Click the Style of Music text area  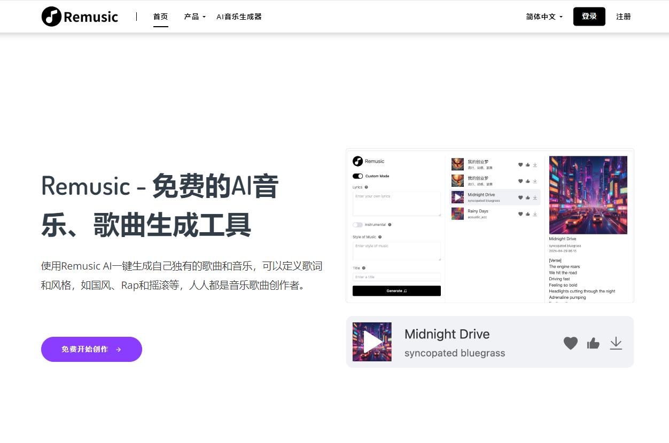click(396, 251)
